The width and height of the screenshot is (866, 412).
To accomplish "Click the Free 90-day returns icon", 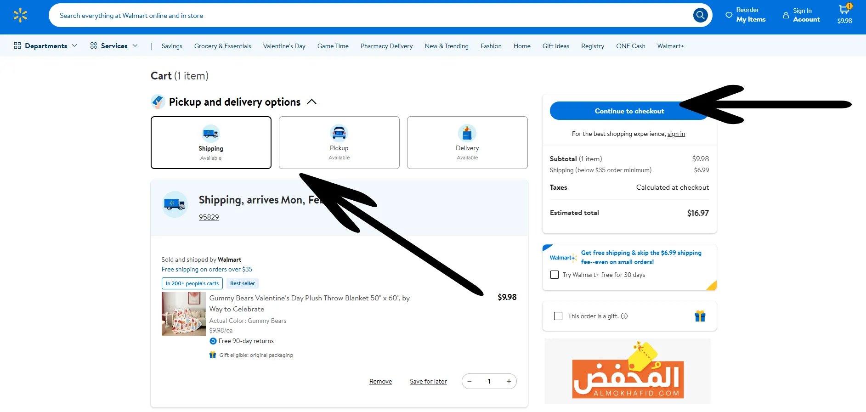I will tap(213, 341).
